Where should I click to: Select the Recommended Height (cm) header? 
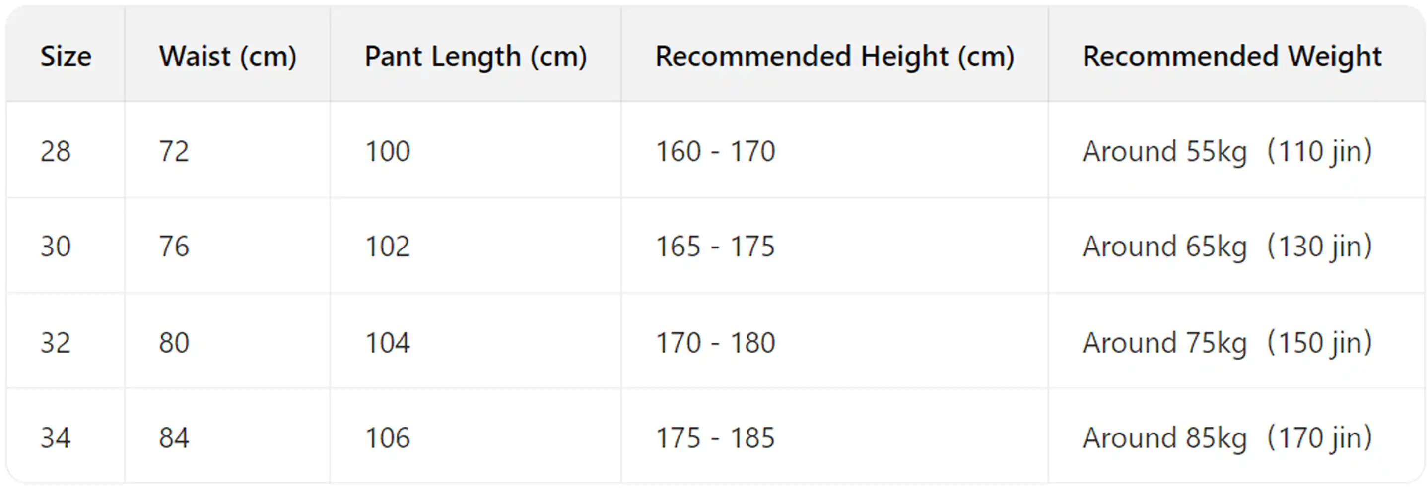coord(834,57)
